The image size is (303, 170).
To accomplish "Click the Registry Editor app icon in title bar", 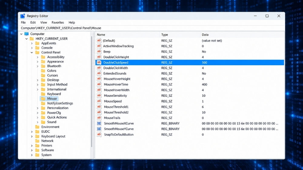I will [23, 16].
